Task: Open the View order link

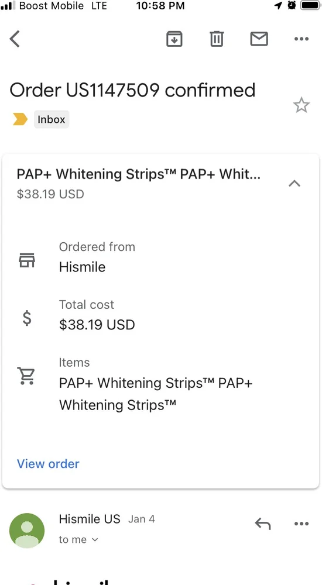Action: coord(48,464)
